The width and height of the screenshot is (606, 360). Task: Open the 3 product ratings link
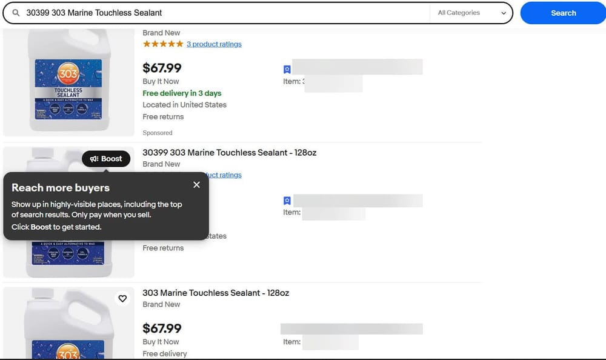pyautogui.click(x=214, y=44)
